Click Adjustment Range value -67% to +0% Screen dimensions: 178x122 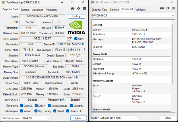(x=140, y=74)
